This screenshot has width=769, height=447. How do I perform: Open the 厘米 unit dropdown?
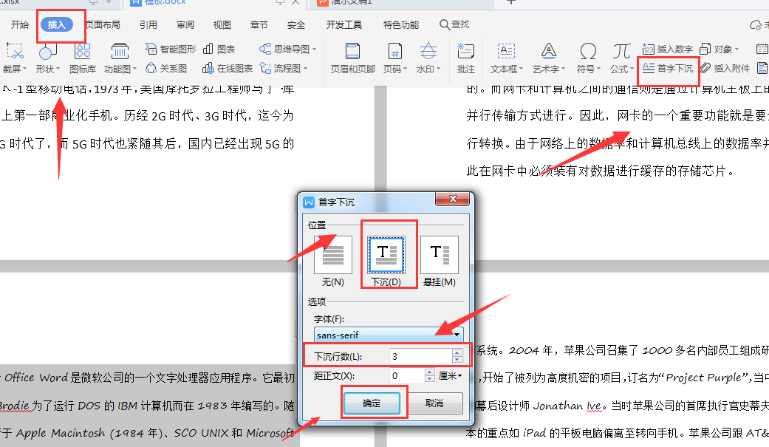[x=450, y=376]
